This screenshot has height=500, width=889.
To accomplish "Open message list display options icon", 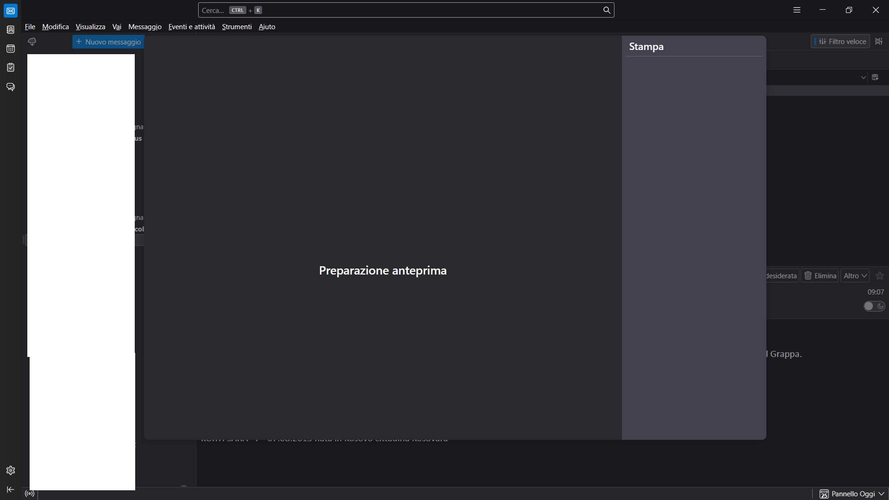I will click(879, 42).
